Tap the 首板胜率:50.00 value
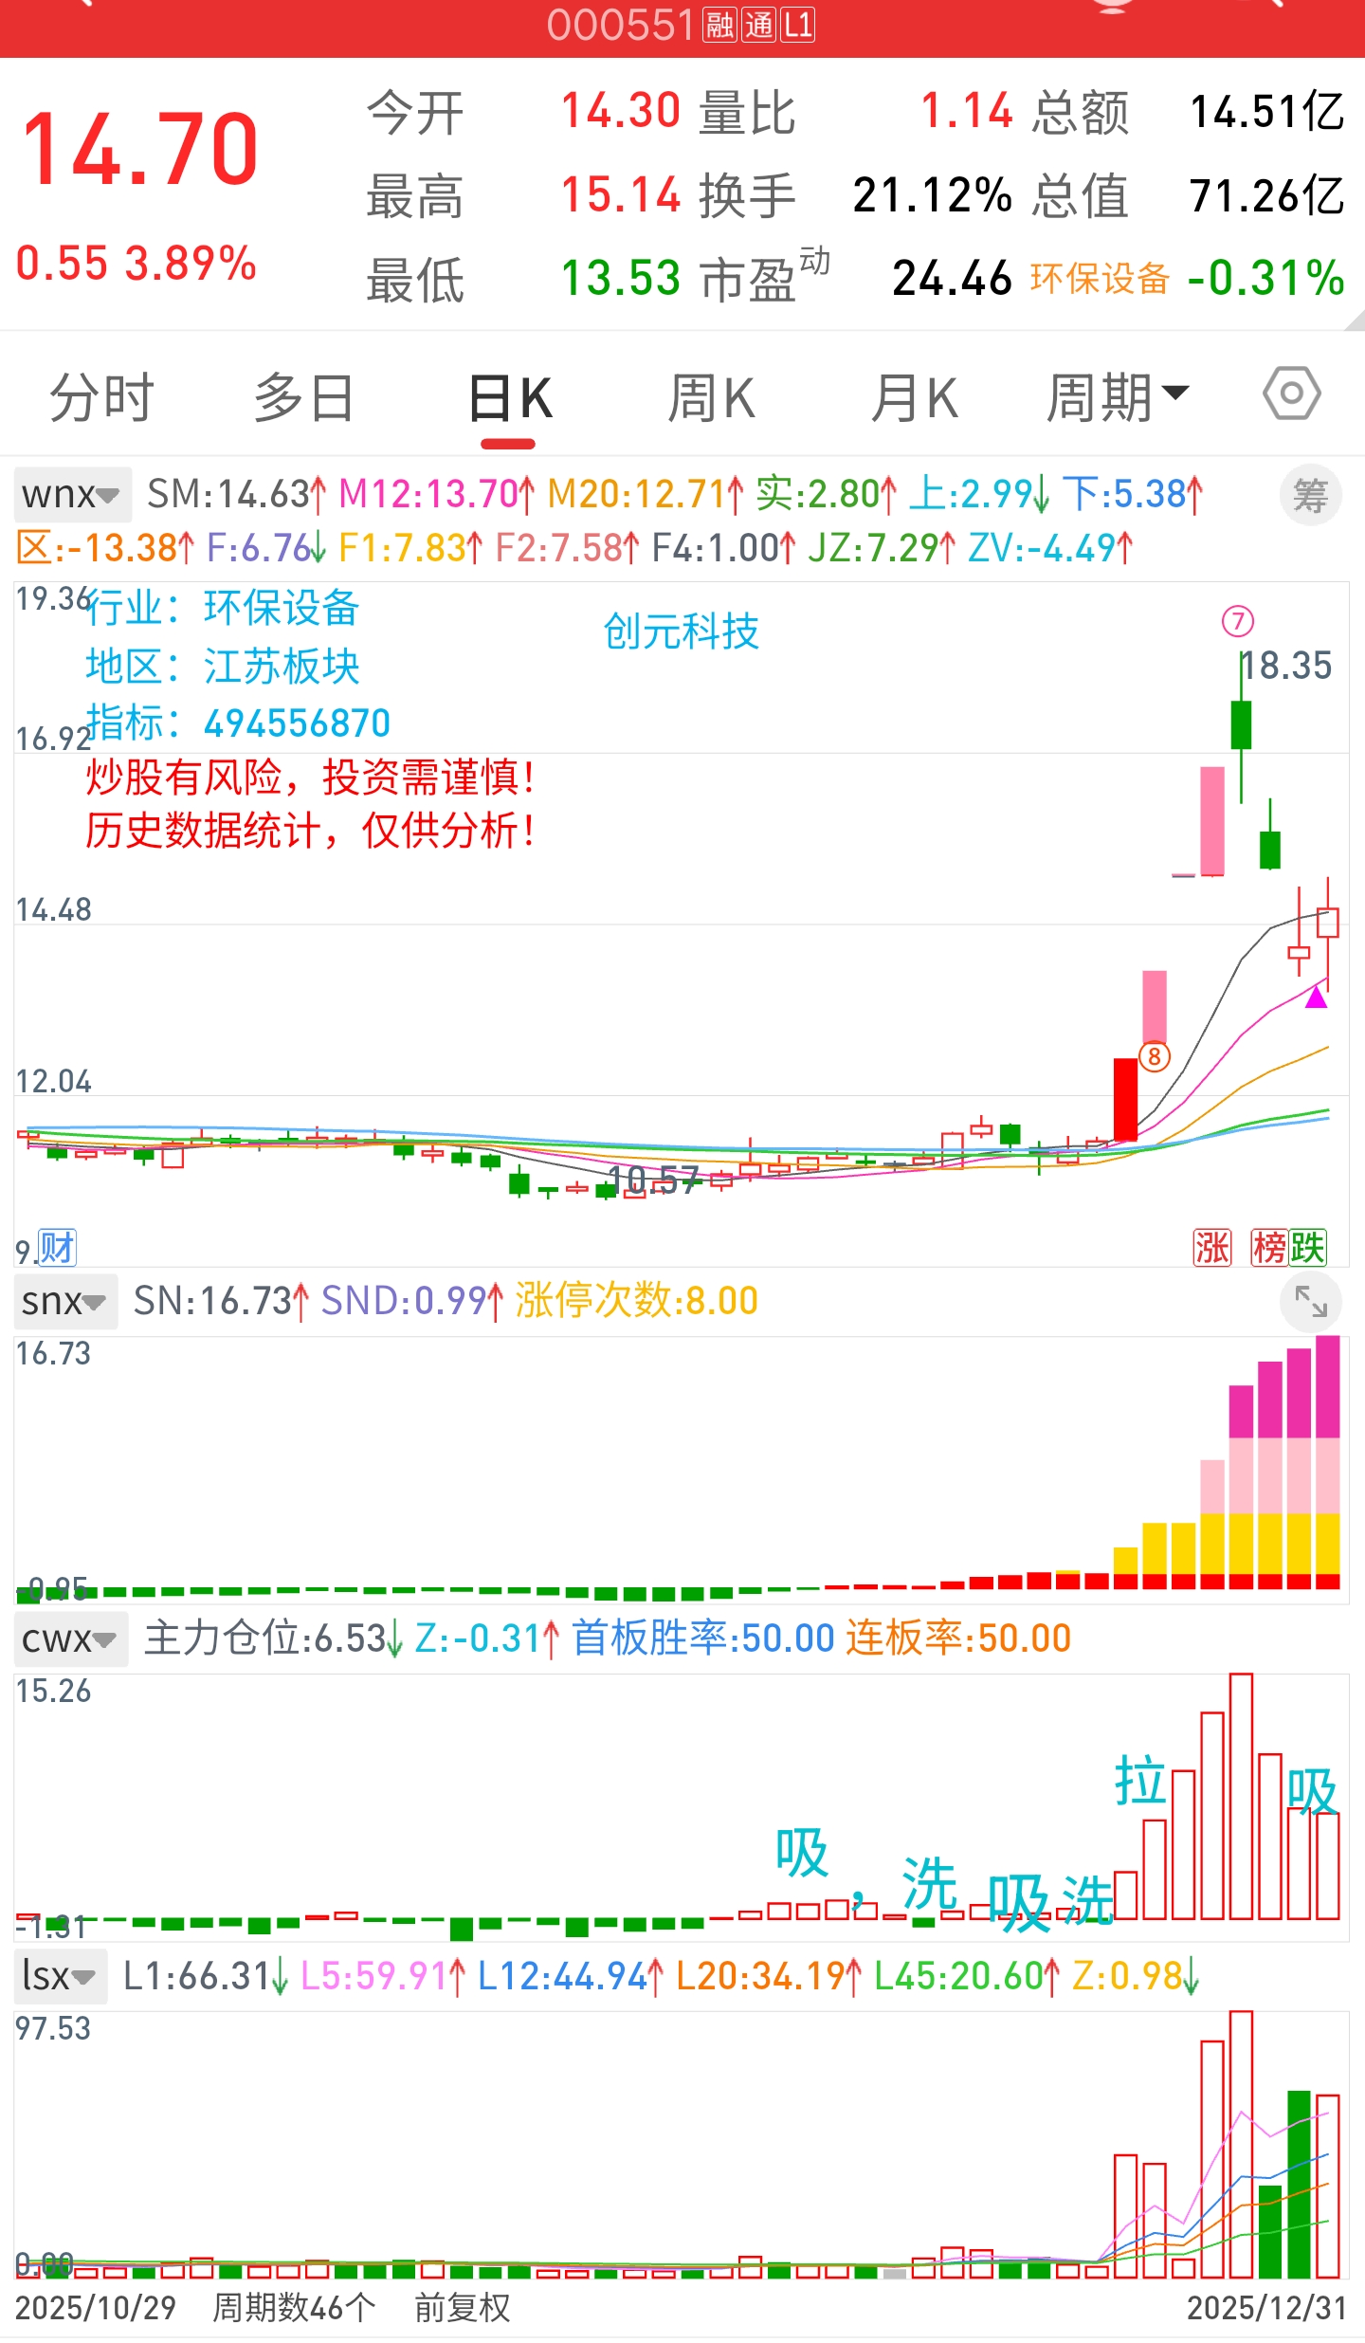1365x2343 pixels. click(x=702, y=1638)
